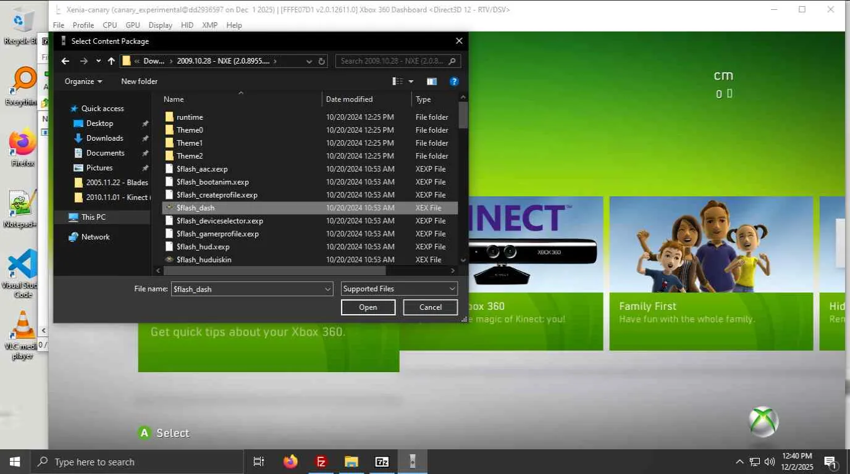The height and width of the screenshot is (474, 850).
Task: Open the CPU menu
Action: (110, 25)
